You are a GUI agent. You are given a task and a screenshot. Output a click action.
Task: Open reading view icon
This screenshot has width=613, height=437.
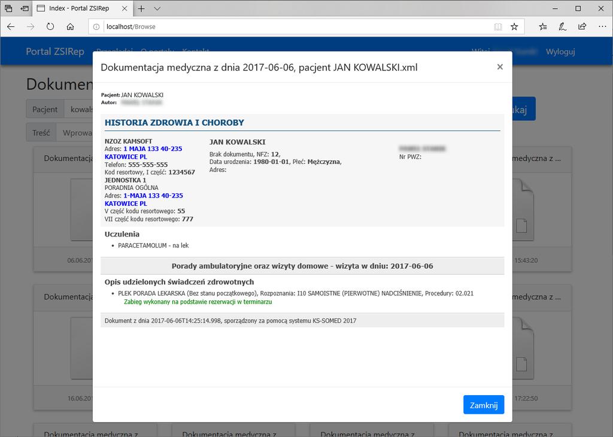point(497,26)
